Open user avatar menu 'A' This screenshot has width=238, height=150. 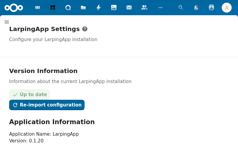[227, 8]
